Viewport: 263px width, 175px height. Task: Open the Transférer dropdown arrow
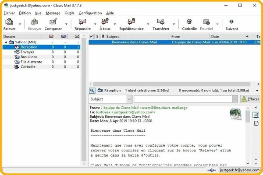[174, 24]
